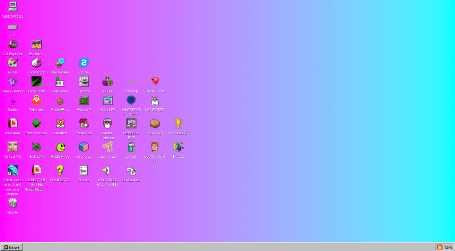Launch Puke Data
The image size is (455, 251).
[x=60, y=82]
